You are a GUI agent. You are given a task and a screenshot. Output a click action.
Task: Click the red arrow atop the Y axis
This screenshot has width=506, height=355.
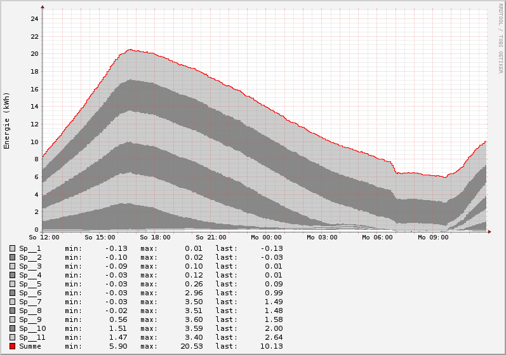[43, 7]
